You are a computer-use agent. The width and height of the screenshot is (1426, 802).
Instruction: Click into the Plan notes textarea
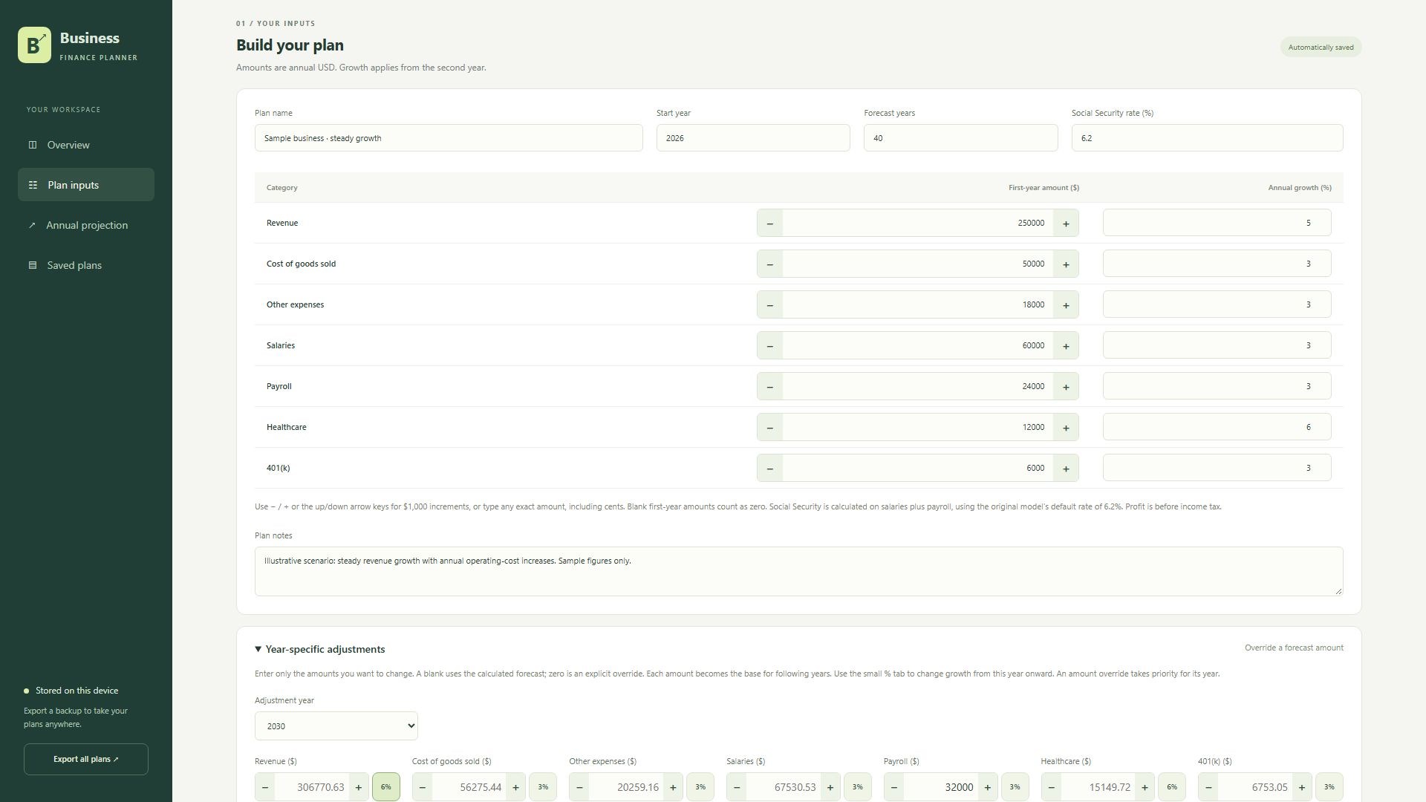(799, 572)
